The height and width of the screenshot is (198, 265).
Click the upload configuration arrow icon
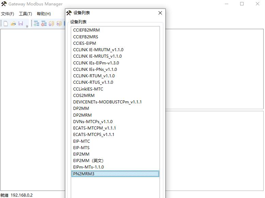pos(59,24)
